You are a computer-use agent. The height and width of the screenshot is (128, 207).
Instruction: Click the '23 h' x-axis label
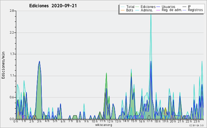point(197,121)
